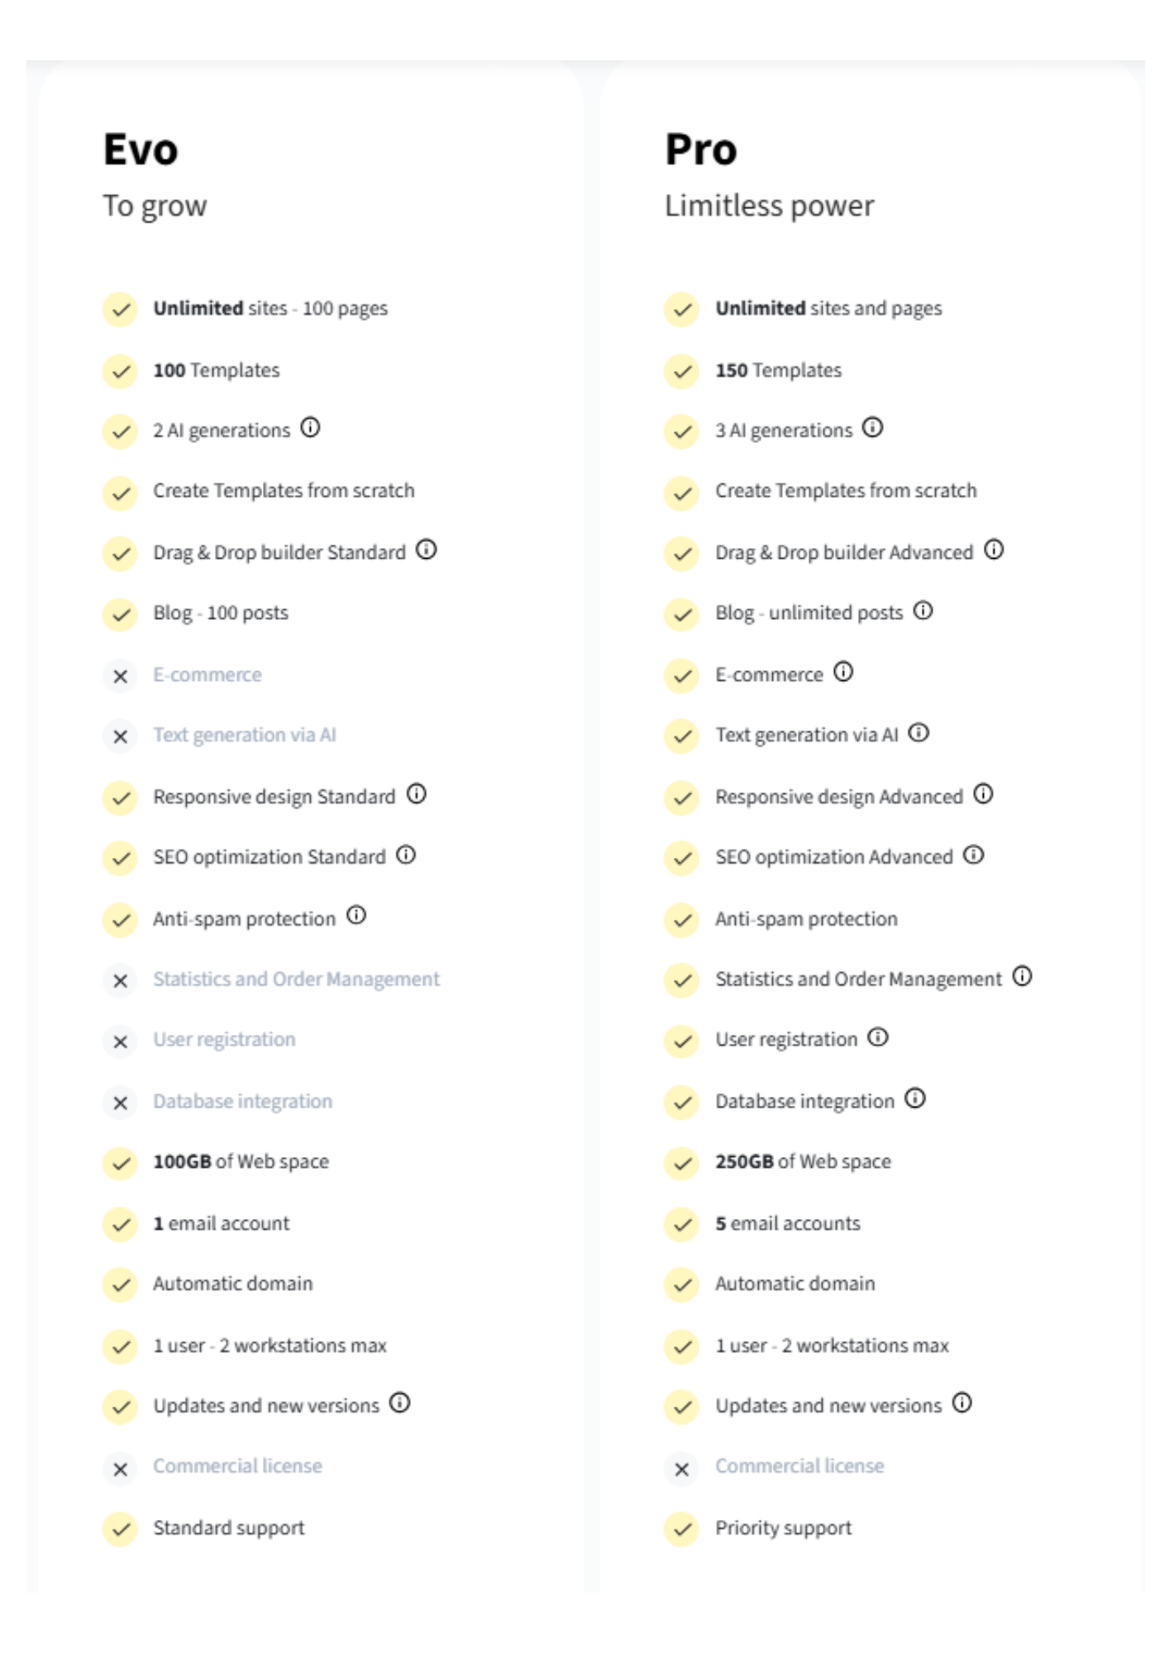Click info icon beside Drag & Drop builder Standard
This screenshot has height=1653, width=1169.
pyautogui.click(x=426, y=550)
